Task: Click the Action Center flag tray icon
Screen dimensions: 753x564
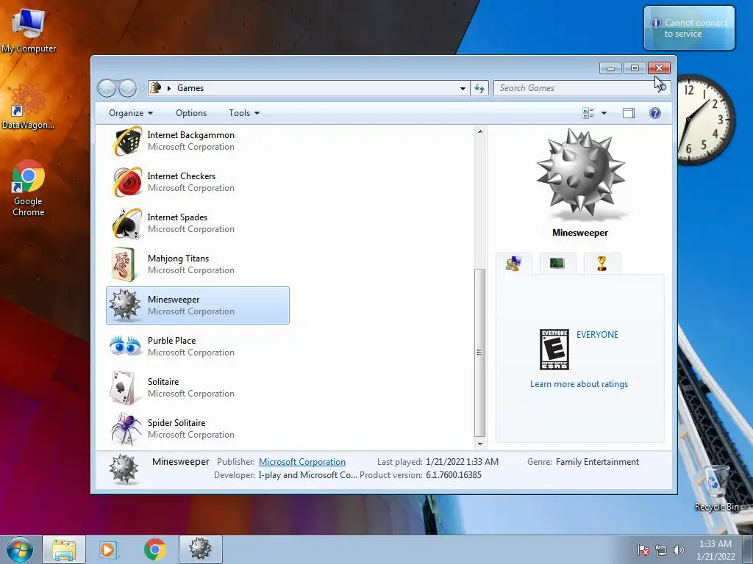Action: click(643, 550)
